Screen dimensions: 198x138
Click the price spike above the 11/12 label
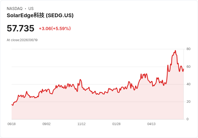(80, 80)
